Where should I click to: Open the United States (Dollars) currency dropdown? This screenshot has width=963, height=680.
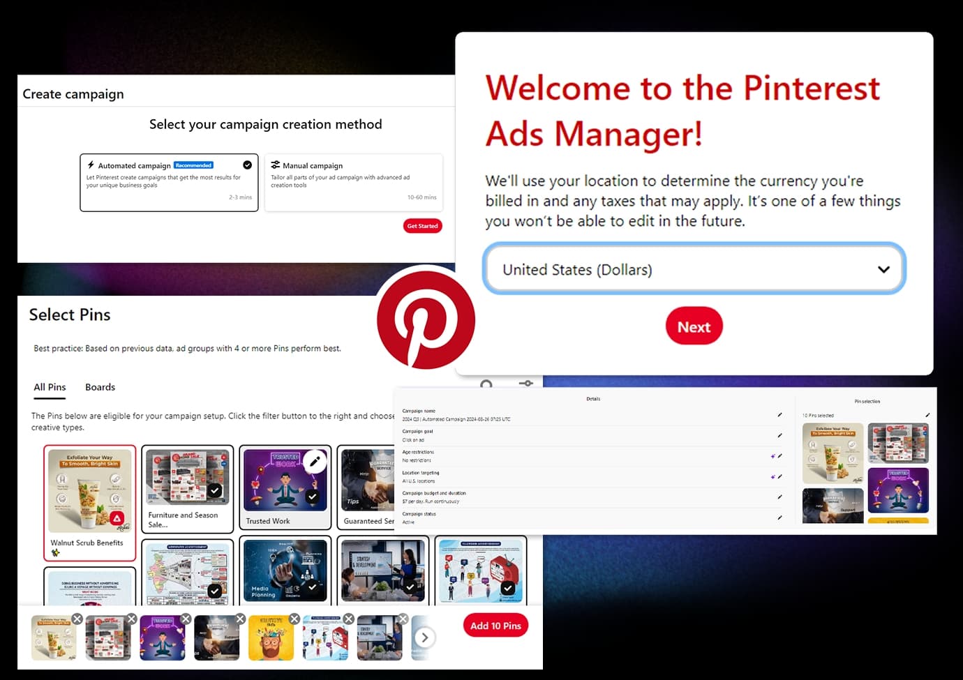(x=694, y=269)
